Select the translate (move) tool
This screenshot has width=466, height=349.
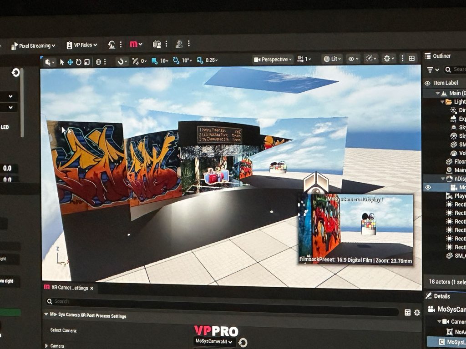[x=70, y=62]
